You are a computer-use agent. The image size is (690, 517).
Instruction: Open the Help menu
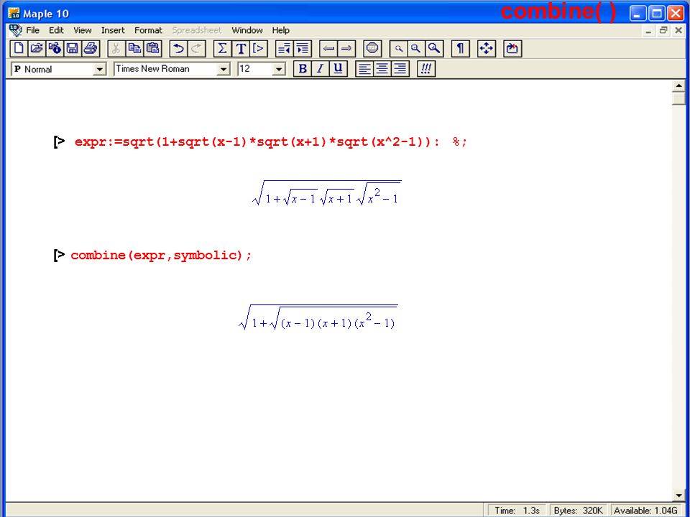click(x=281, y=30)
